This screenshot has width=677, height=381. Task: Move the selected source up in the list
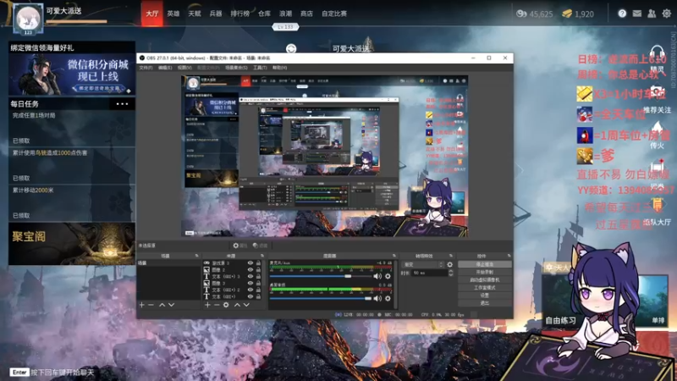click(237, 305)
